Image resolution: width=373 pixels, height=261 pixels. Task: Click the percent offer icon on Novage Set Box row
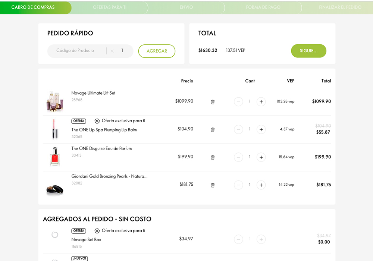[97, 231]
